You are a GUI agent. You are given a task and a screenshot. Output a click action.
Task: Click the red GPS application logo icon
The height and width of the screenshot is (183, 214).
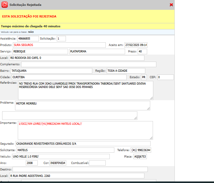(5, 5)
